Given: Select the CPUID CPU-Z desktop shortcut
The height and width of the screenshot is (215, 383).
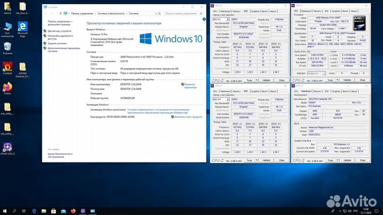Looking at the screenshot, I should [x=7, y=149].
